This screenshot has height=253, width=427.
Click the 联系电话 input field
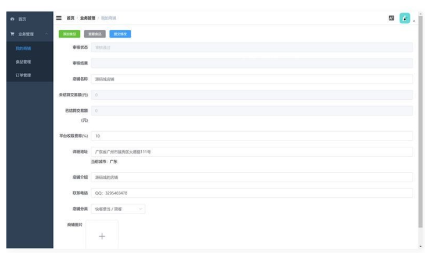pyautogui.click(x=252, y=193)
